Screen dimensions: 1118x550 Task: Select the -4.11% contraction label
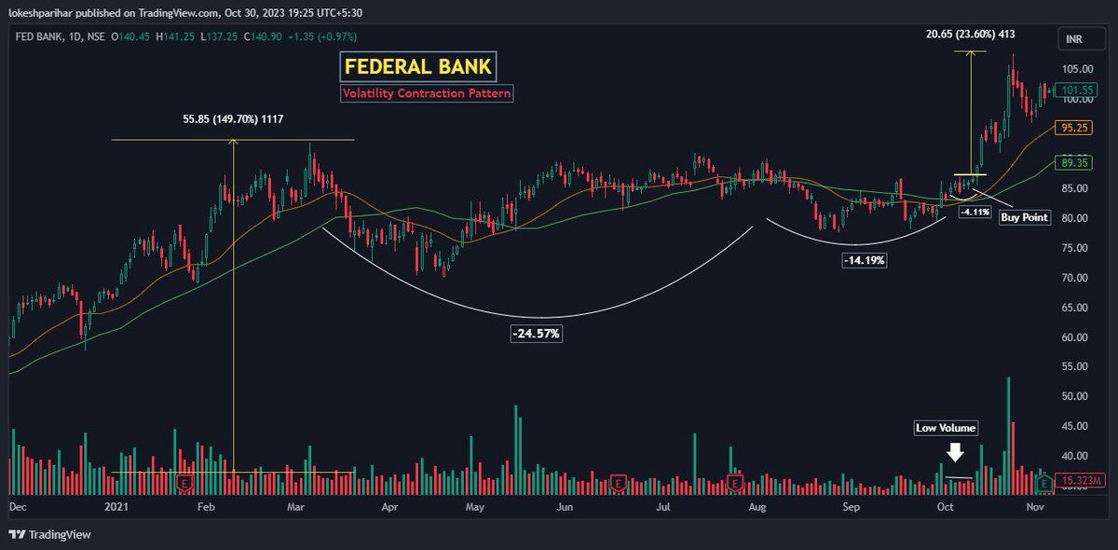click(x=974, y=213)
